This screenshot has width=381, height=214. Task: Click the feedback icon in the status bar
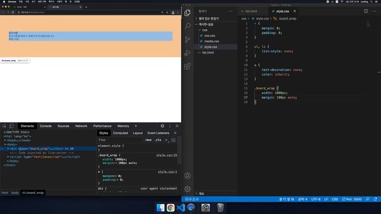click(368, 199)
